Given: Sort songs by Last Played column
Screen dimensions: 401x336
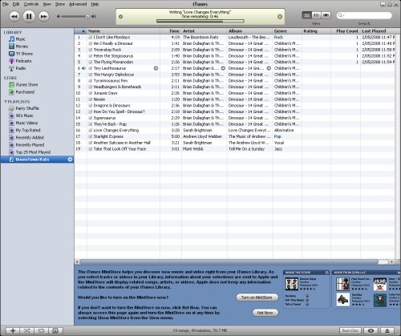Looking at the screenshot, I should 378,31.
